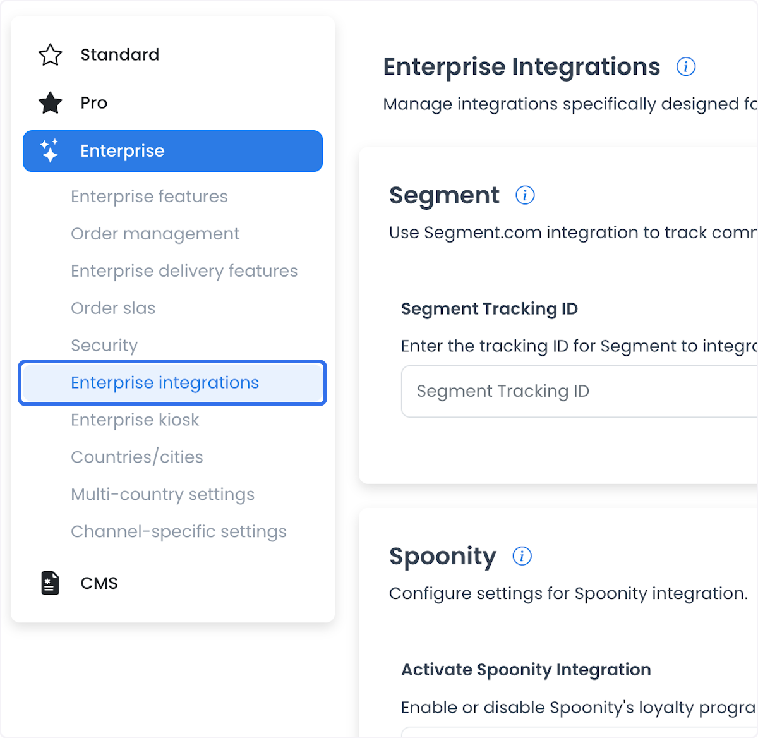Click the Enterprise Integrations page title
This screenshot has height=738, width=758.
[522, 67]
